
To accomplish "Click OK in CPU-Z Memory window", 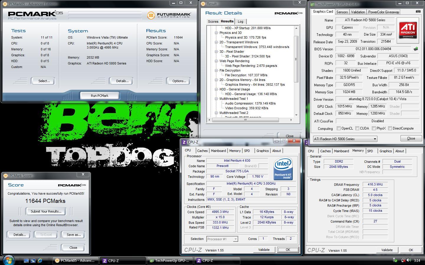I will (x=411, y=250).
